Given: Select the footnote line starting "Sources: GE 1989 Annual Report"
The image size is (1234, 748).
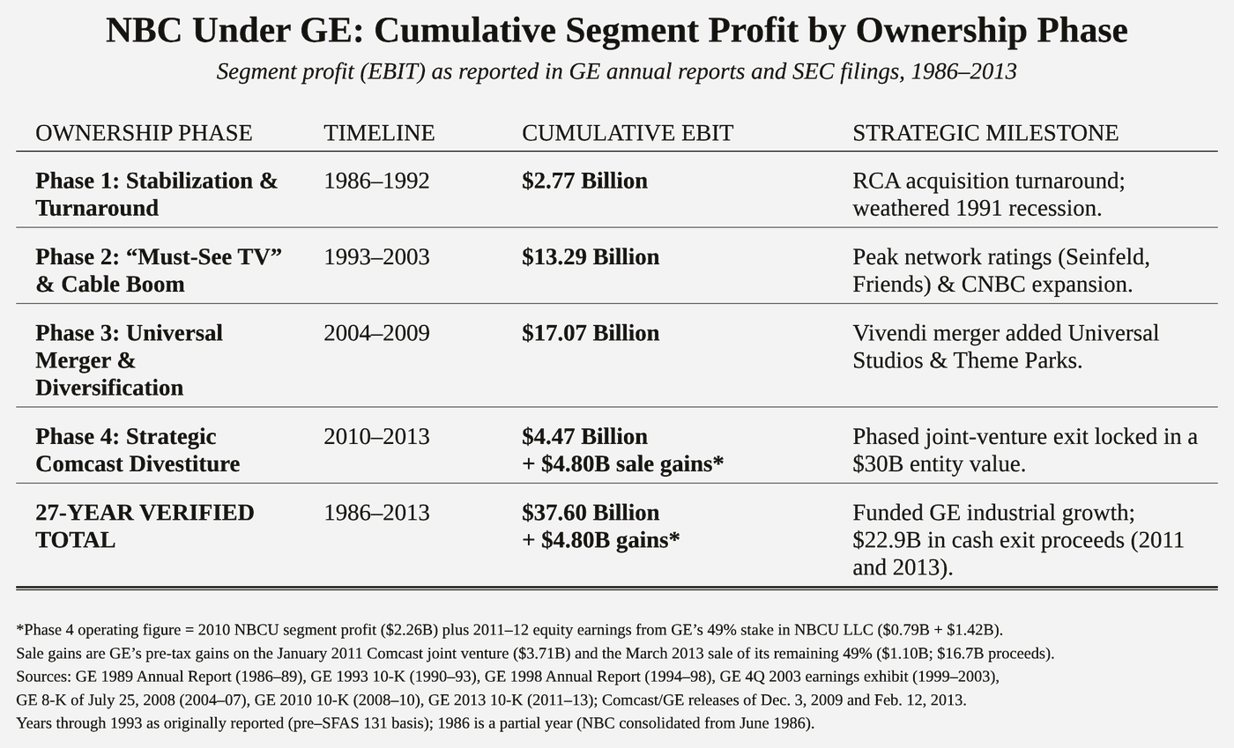Looking at the screenshot, I should [x=508, y=677].
